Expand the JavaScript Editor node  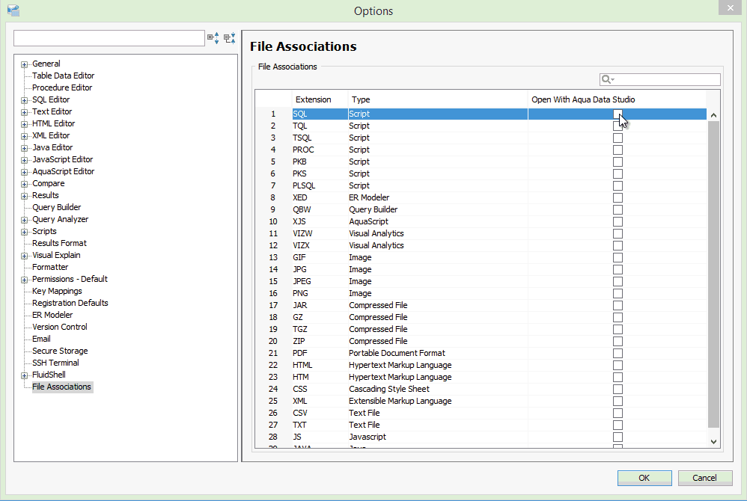coord(24,160)
